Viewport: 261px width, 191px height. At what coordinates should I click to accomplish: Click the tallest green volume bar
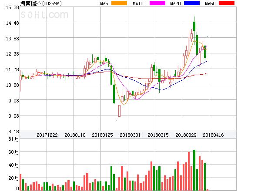[x=194, y=170]
